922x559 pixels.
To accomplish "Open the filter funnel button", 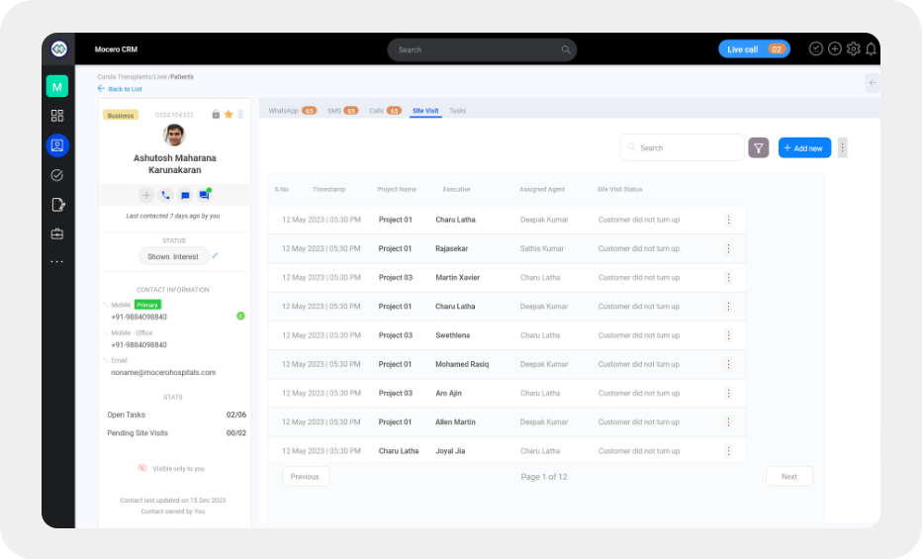I will (x=759, y=148).
